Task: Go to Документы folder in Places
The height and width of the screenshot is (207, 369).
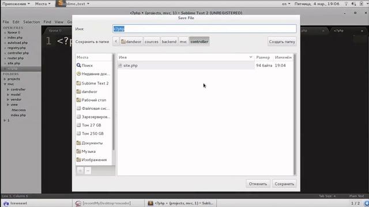Action: 90,143
